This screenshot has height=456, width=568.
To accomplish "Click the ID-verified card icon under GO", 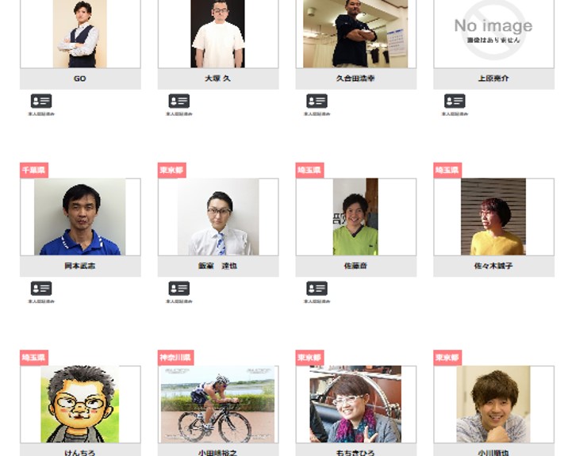I will point(41,101).
